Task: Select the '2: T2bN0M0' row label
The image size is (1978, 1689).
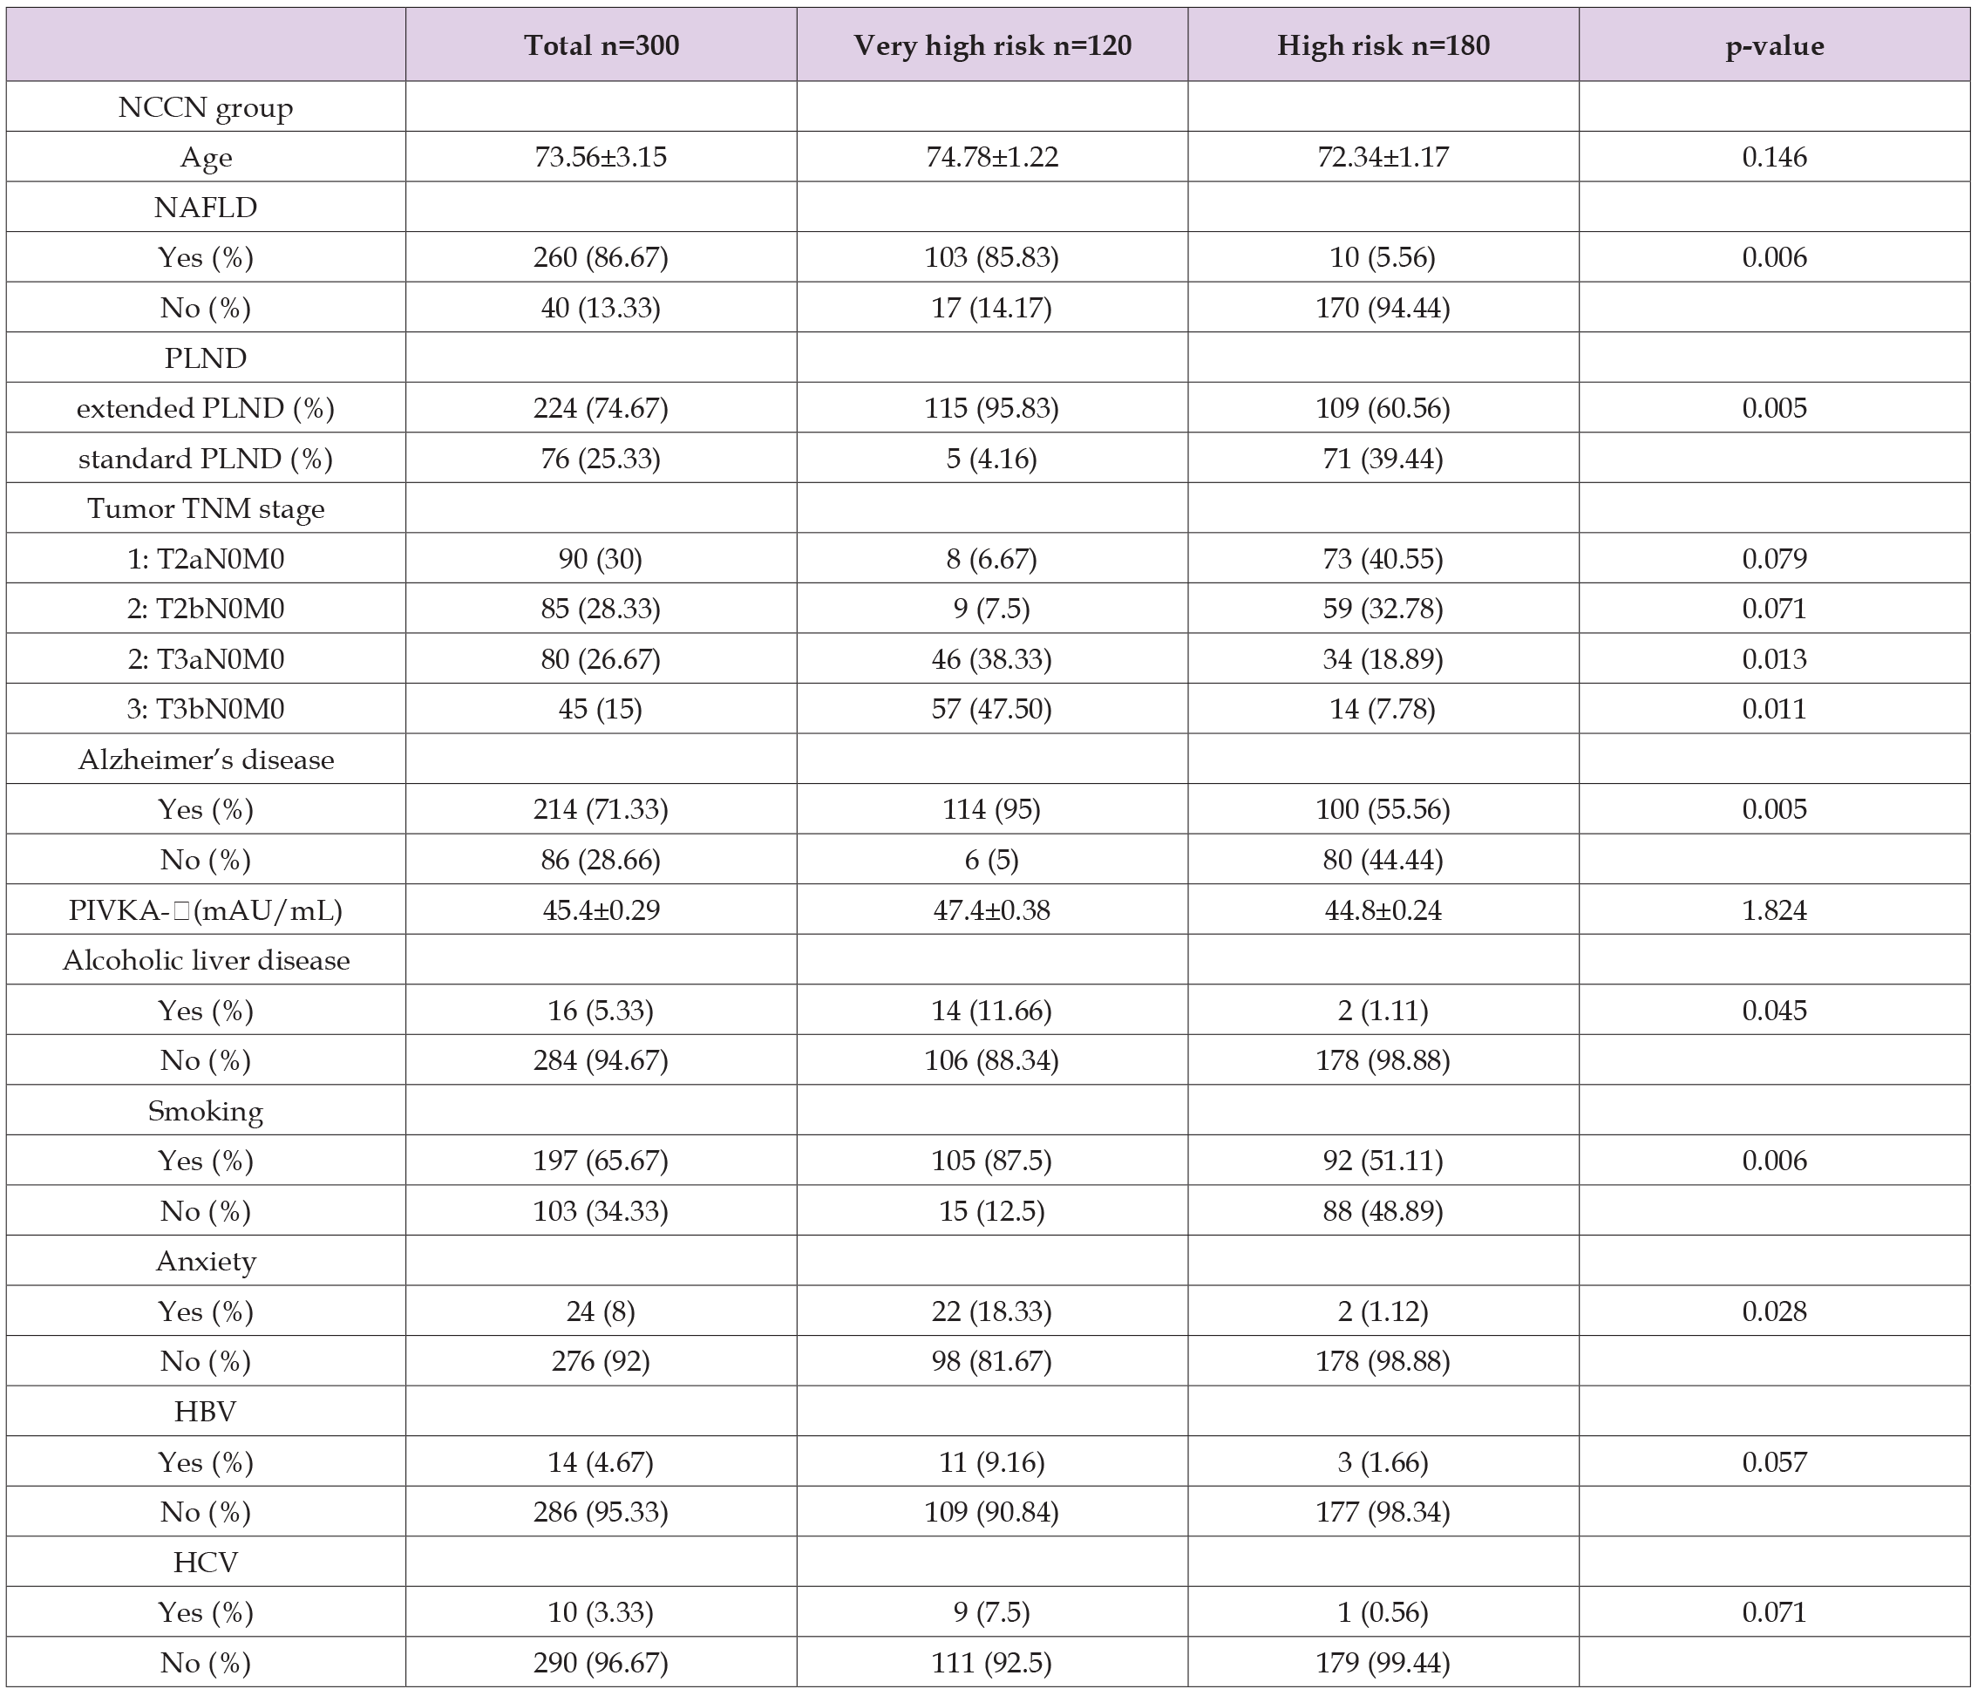Action: [x=205, y=608]
